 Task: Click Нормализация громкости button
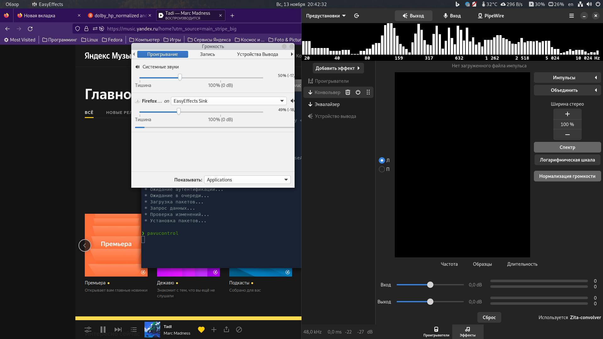(567, 176)
